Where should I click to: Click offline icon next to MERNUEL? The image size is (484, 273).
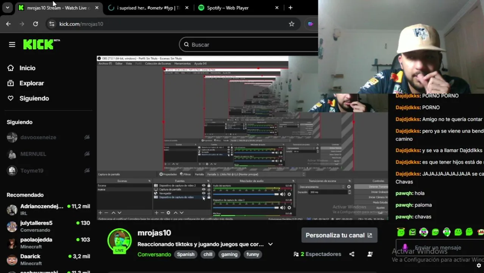coord(87,154)
